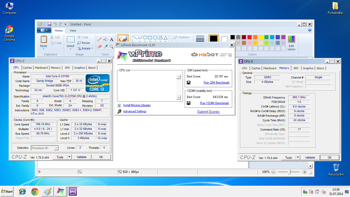Select the Magnifier tool in Paint
Screen dimensions: 350x197
click(x=111, y=46)
